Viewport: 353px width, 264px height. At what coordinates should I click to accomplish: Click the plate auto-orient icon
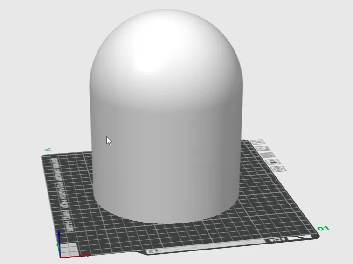point(263,149)
